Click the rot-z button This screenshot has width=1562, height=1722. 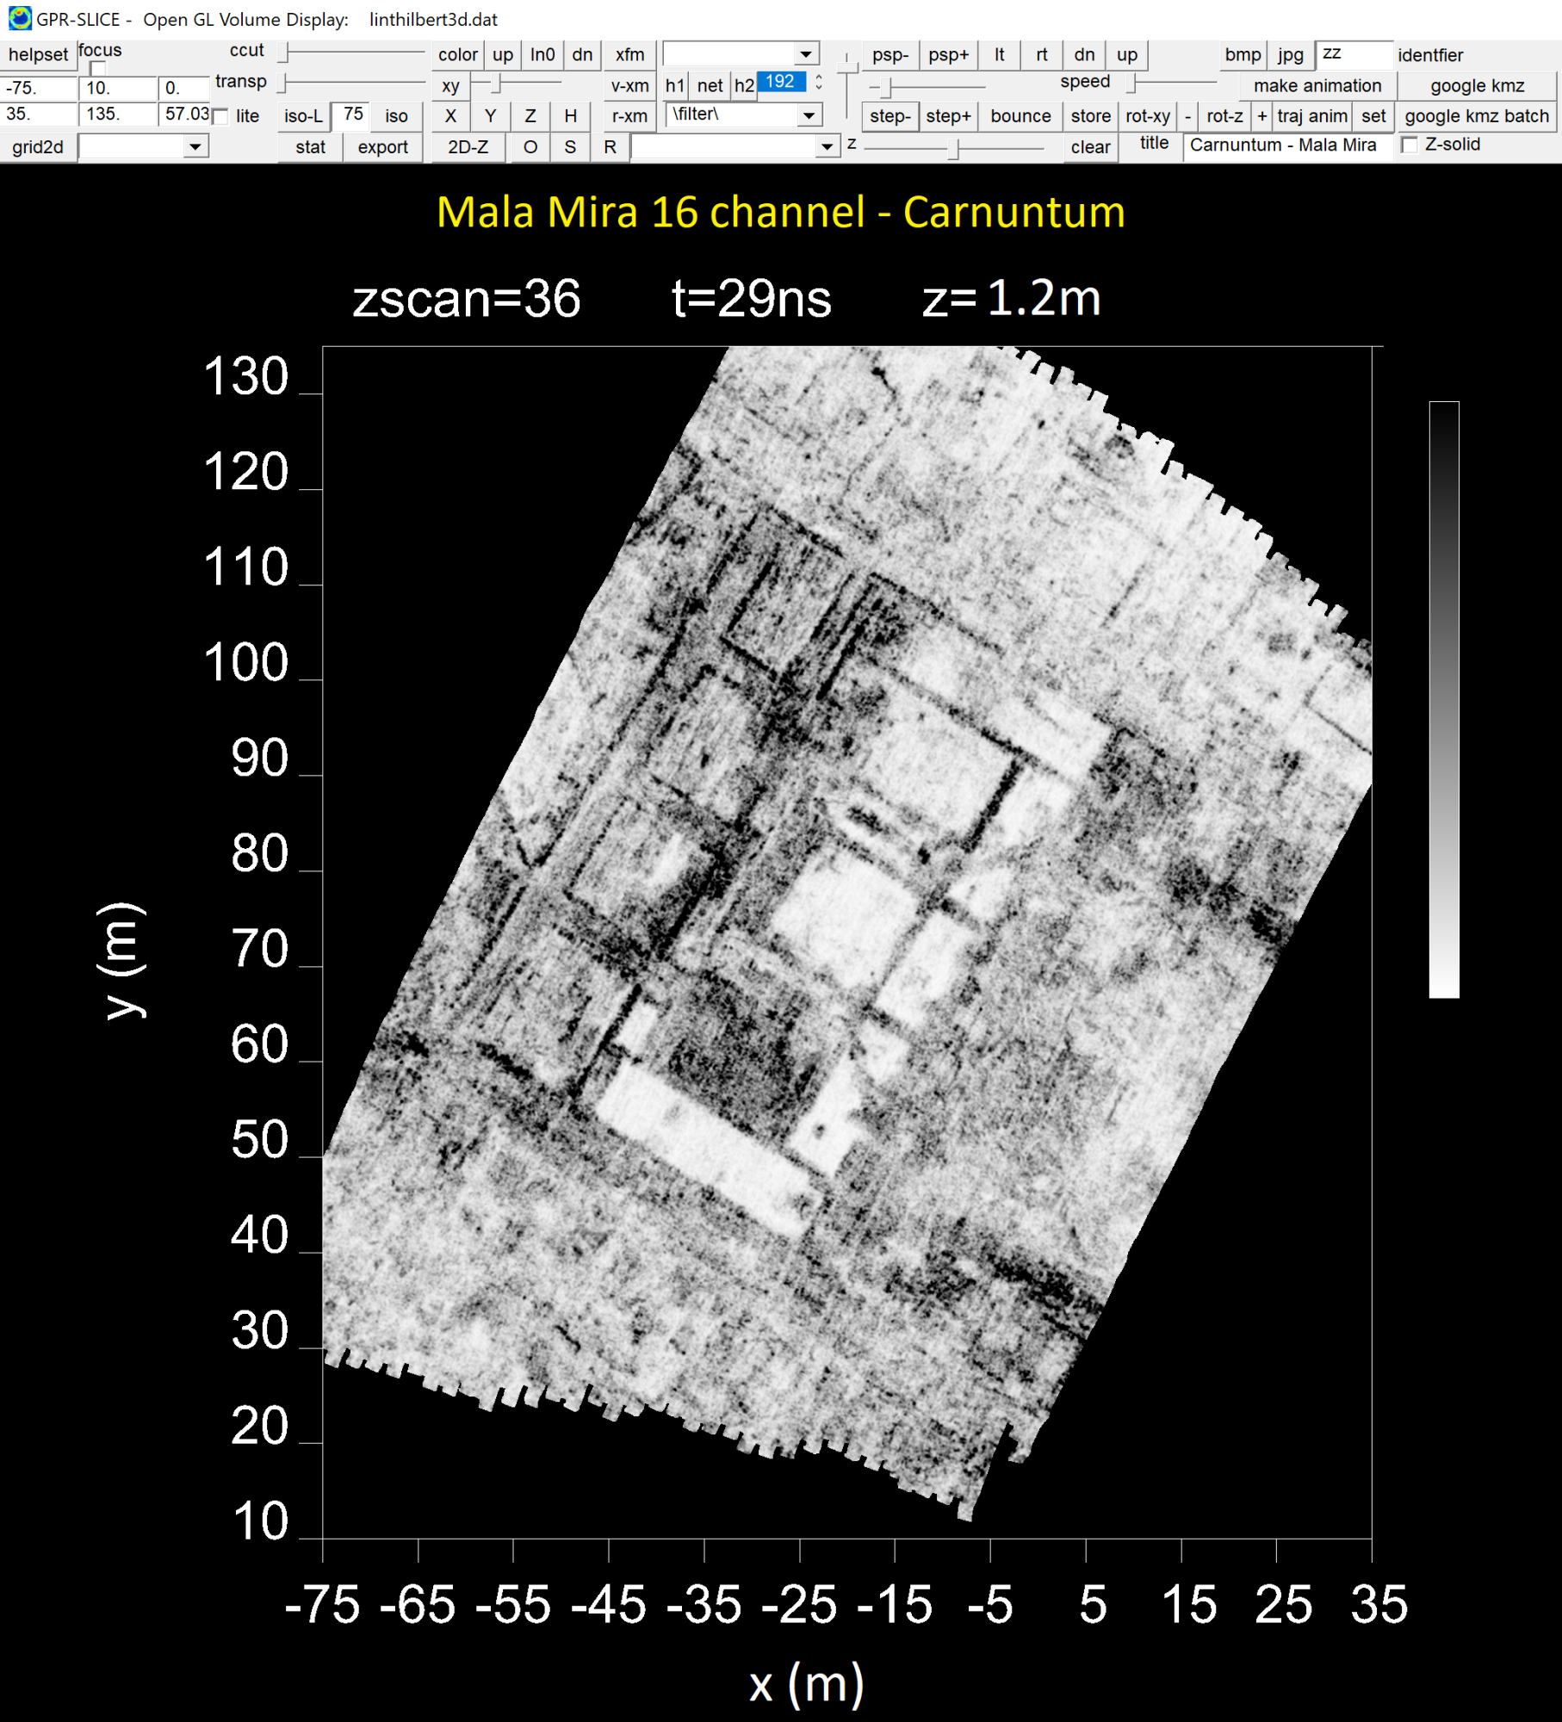(x=1224, y=116)
